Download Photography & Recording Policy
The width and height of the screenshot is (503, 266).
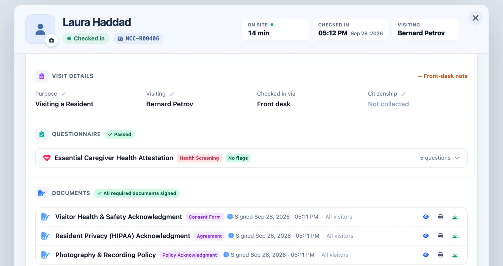pos(455,255)
